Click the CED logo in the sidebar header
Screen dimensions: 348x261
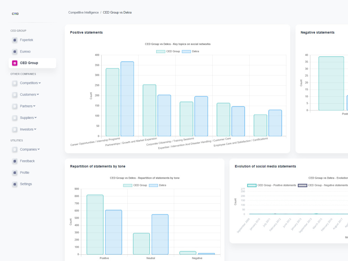[15, 14]
